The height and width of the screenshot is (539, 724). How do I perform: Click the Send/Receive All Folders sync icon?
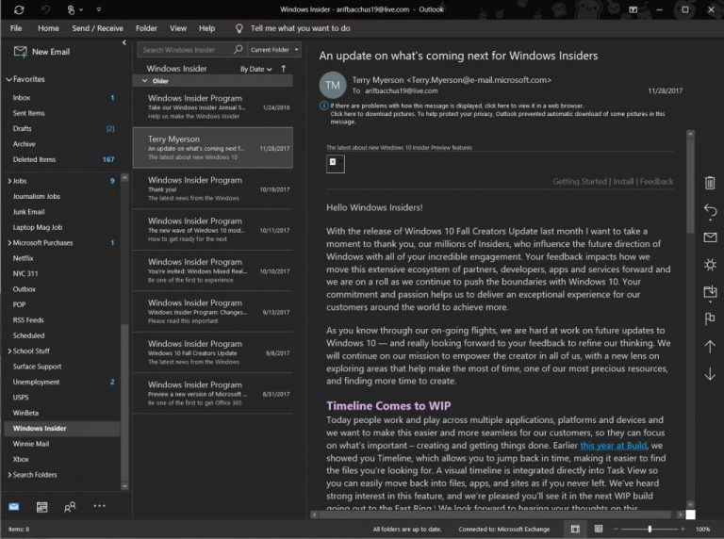tap(19, 9)
